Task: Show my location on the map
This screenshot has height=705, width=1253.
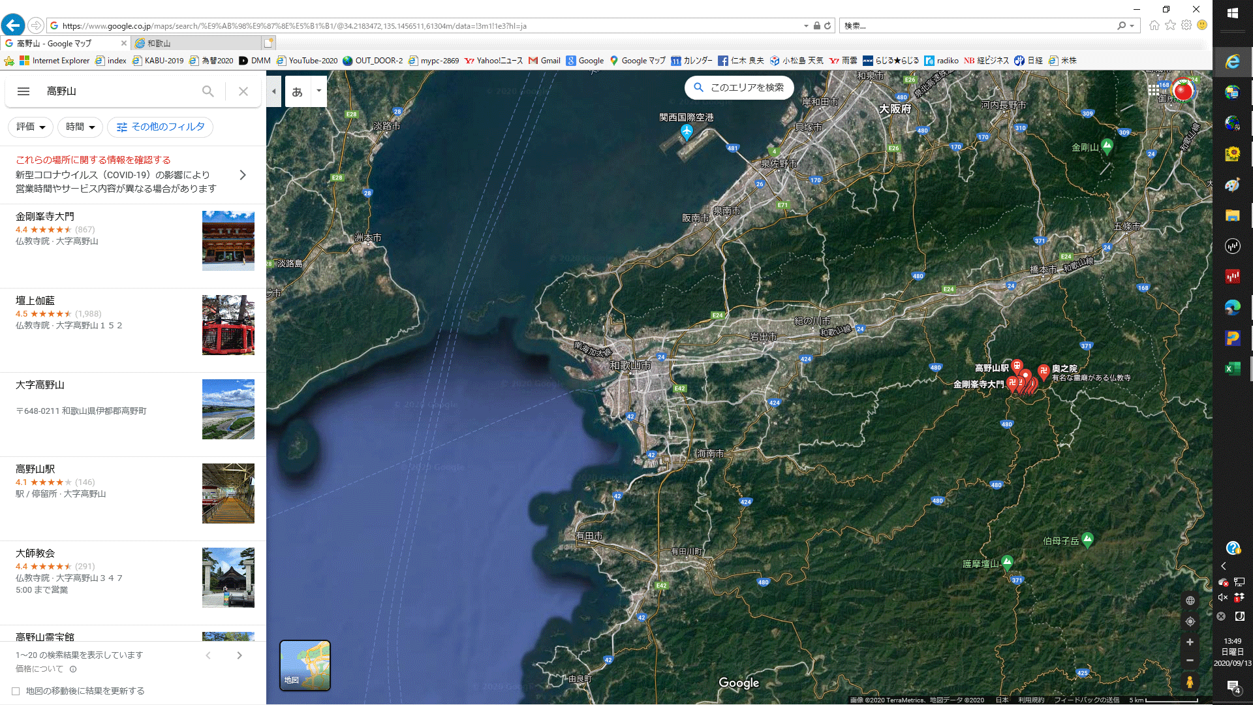Action: (x=1190, y=621)
